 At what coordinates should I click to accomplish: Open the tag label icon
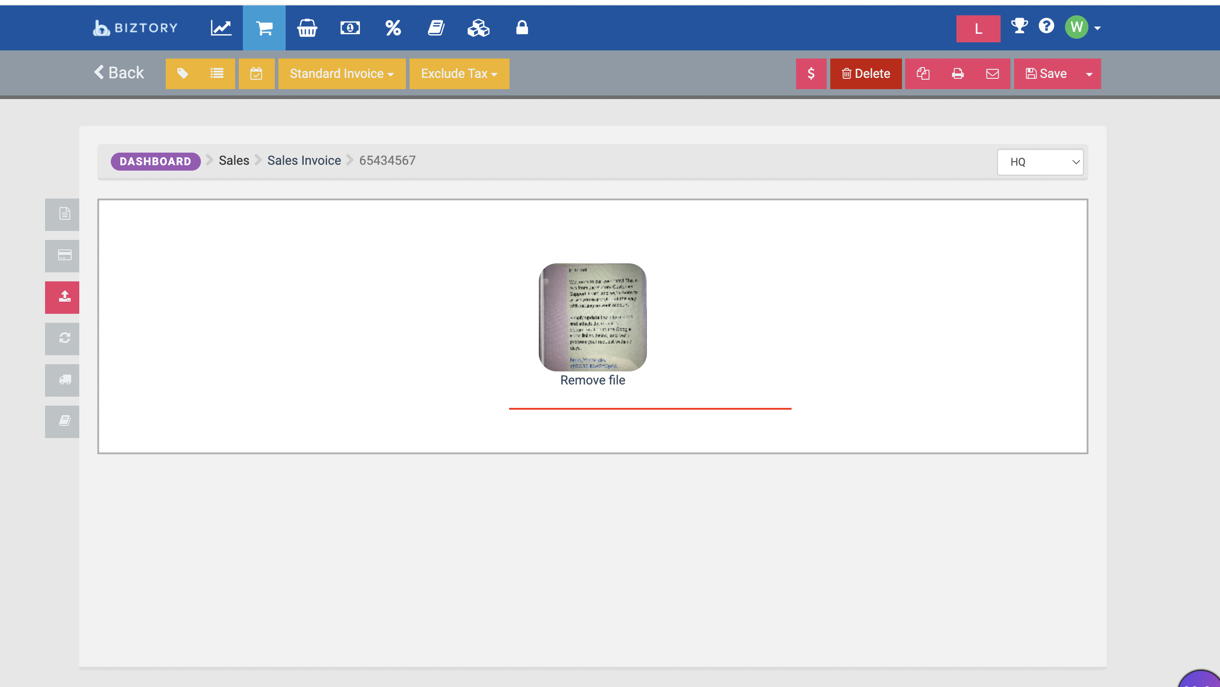(x=182, y=74)
